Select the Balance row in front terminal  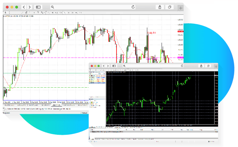[x=153, y=132]
